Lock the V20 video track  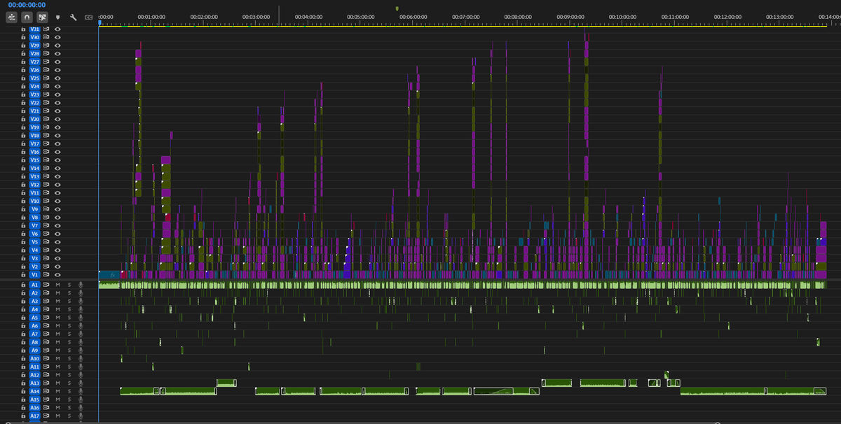[23, 119]
